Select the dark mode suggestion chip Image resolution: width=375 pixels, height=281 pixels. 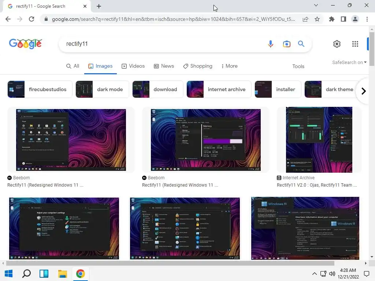tap(103, 89)
